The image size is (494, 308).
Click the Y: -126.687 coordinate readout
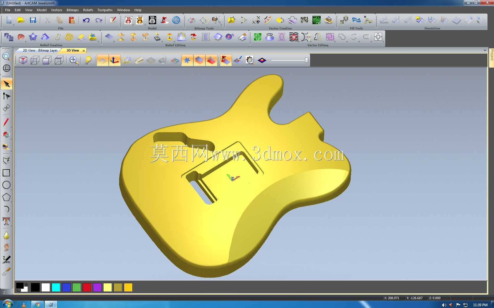click(x=414, y=298)
